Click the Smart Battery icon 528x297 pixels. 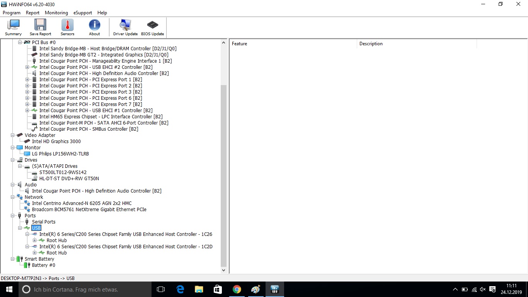(x=20, y=259)
